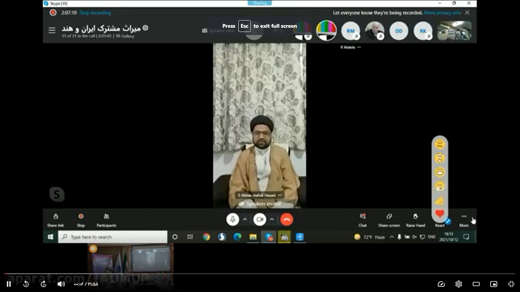This screenshot has height=292, width=520.
Task: Open the playback speed control
Action: pos(441,284)
